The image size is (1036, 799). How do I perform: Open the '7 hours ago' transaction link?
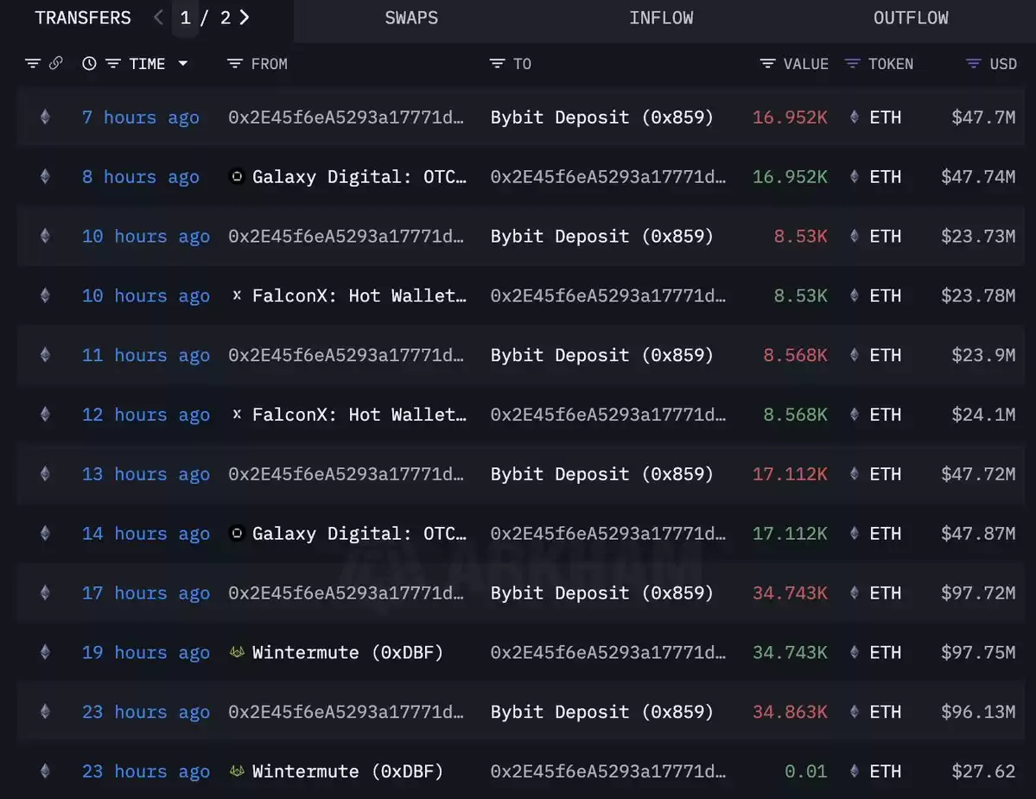[140, 117]
